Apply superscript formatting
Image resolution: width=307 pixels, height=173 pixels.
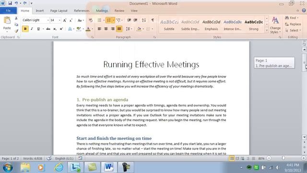tap(61, 29)
